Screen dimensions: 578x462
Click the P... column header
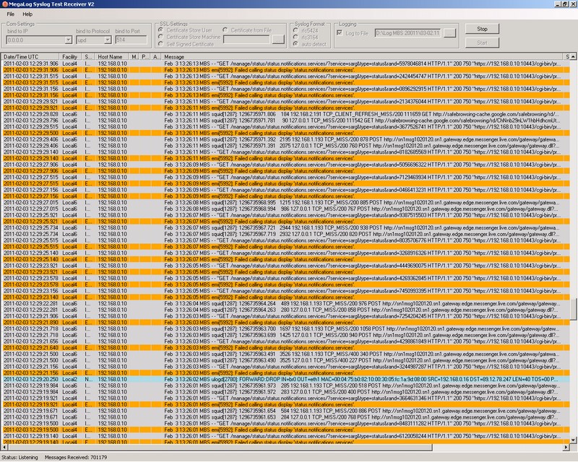click(145, 57)
